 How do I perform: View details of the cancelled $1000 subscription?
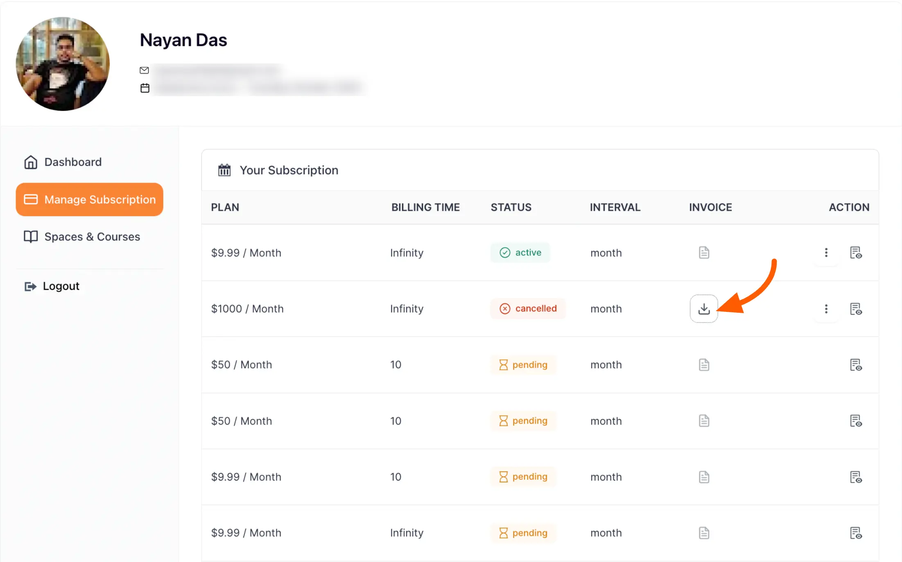(856, 309)
